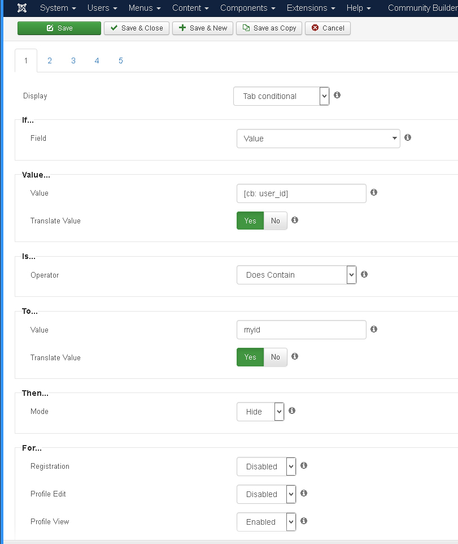
Task: Click info icon next to Profile View
Action: point(304,521)
